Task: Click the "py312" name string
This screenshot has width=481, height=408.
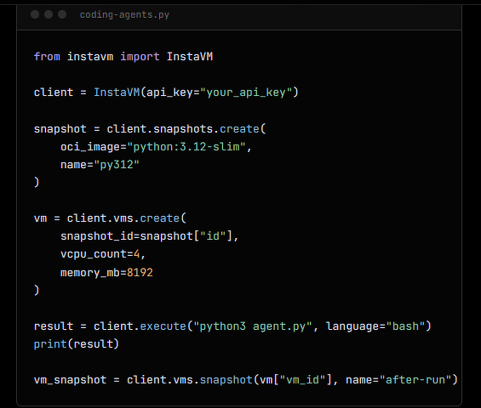Action: click(116, 165)
